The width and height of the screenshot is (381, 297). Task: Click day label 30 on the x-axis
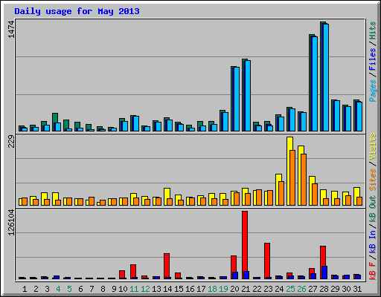click(346, 289)
